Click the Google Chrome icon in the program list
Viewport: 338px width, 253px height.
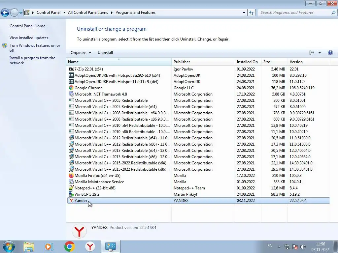(71, 88)
